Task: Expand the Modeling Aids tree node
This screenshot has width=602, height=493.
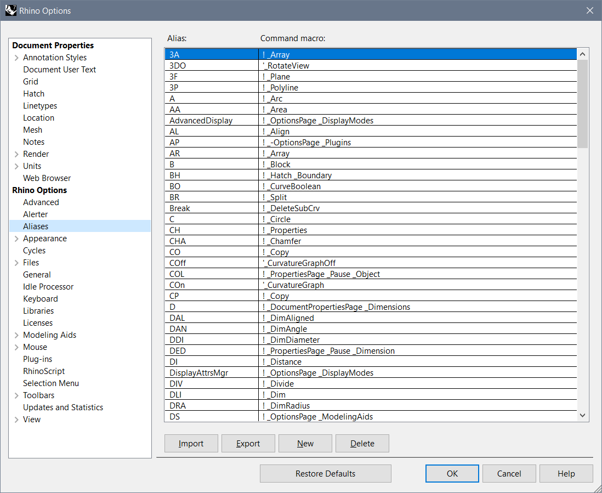Action: tap(16, 335)
